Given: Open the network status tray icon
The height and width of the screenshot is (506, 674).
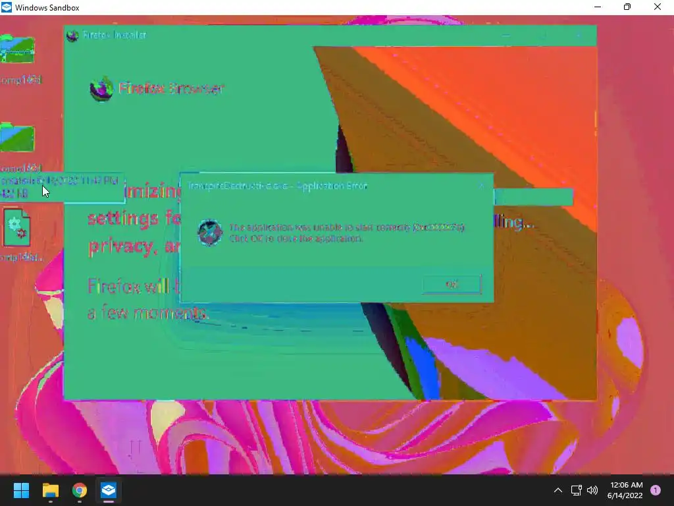Looking at the screenshot, I should (x=577, y=490).
